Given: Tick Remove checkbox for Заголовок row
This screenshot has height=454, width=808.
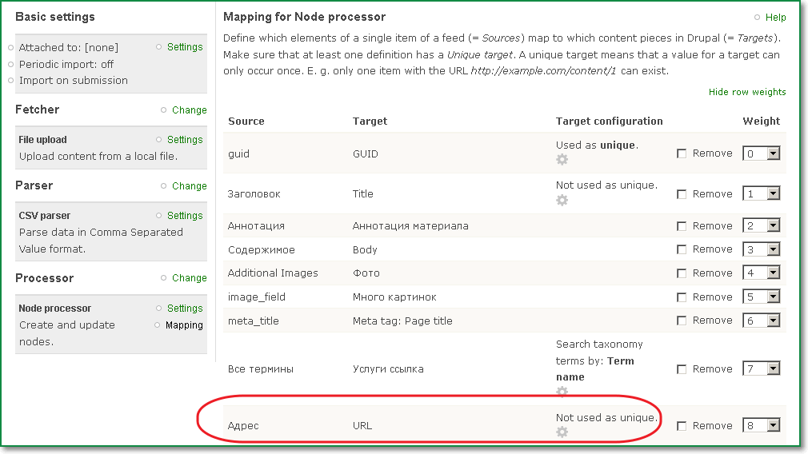Looking at the screenshot, I should (682, 194).
